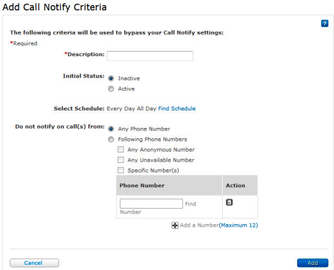Screen dimensions: 334x270
Task: Delete the phone number row with trash icon
Action: [229, 202]
